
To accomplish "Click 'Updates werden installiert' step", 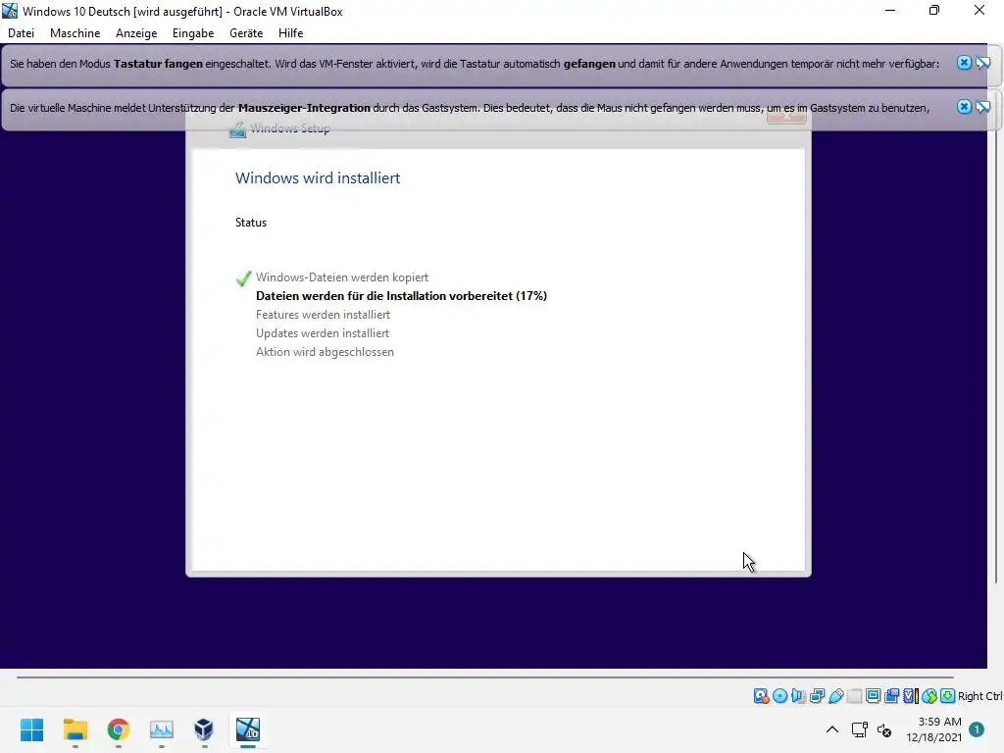I will click(x=322, y=333).
